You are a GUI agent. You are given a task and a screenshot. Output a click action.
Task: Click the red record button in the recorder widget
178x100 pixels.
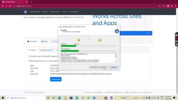[x=177, y=38]
